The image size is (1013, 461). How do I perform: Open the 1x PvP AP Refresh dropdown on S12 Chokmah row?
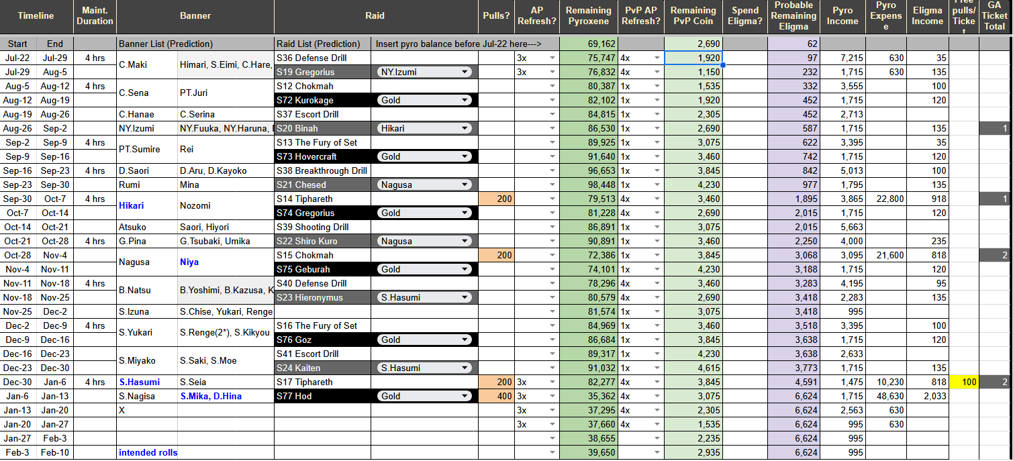[x=657, y=87]
